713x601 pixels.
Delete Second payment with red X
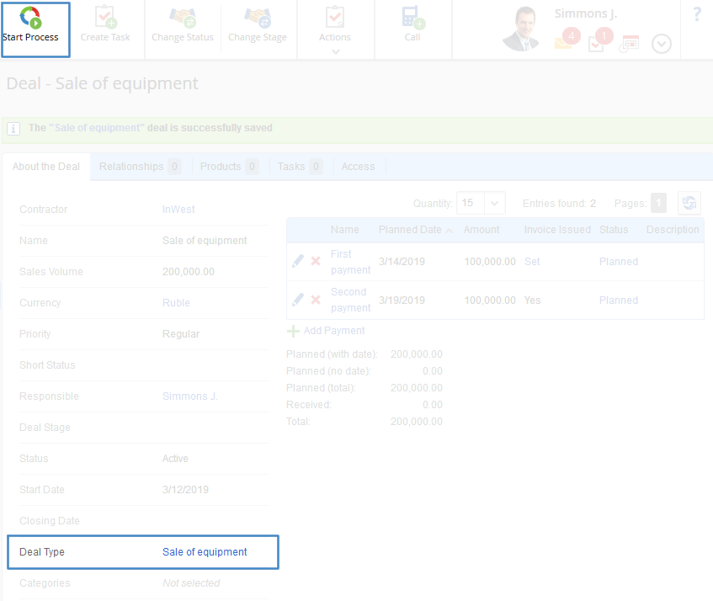316,300
